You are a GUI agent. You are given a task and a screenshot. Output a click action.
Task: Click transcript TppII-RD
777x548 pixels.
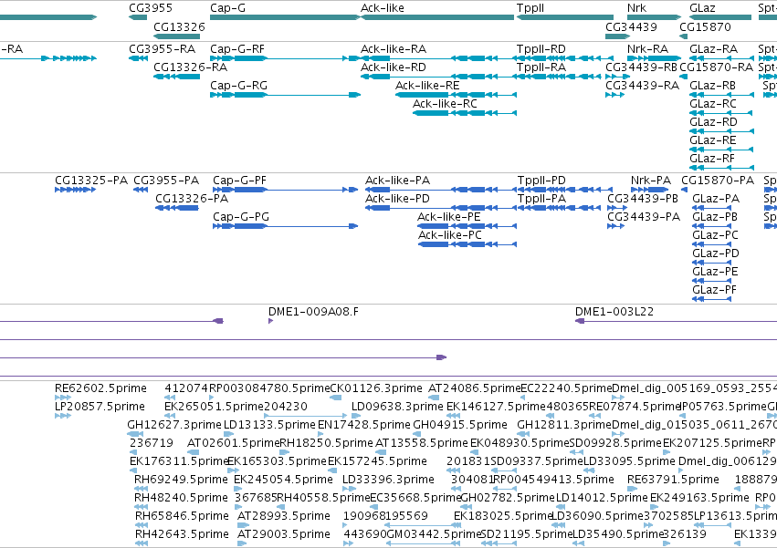[x=565, y=58]
